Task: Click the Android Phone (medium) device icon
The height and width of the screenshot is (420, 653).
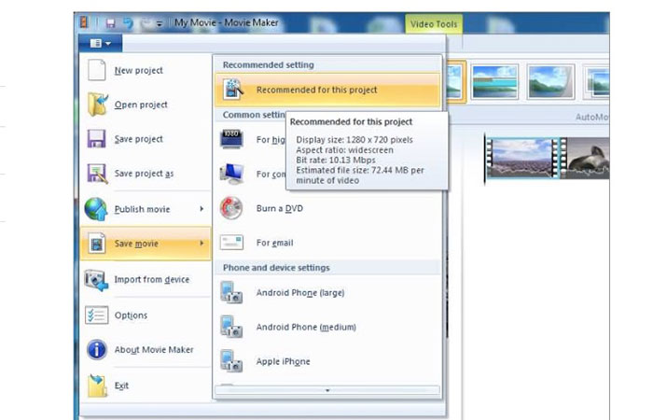Action: click(231, 327)
